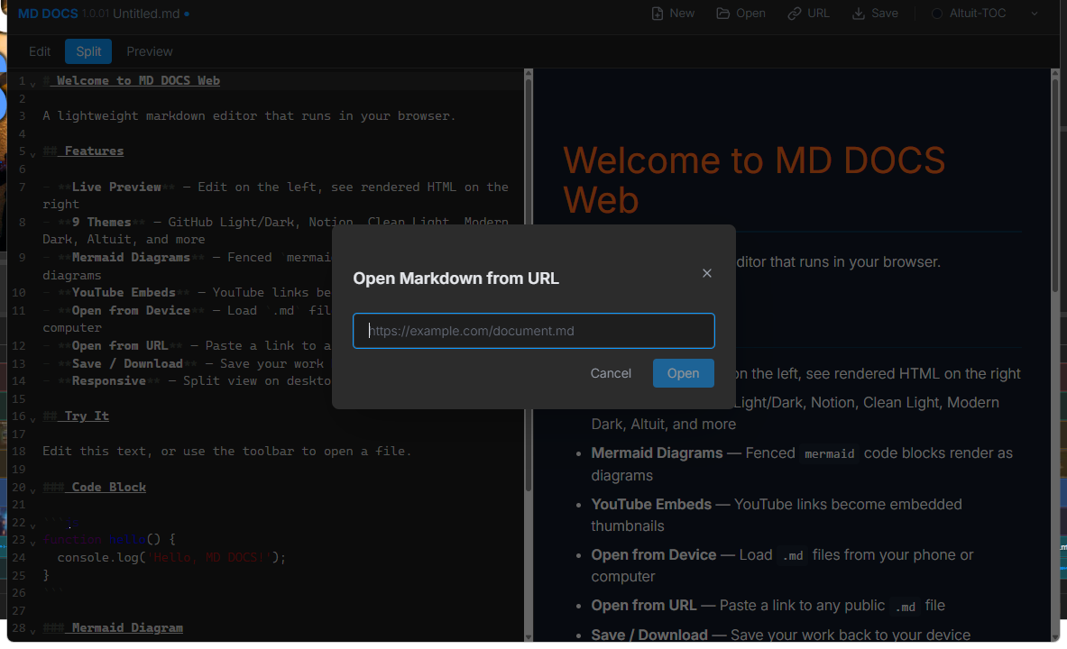Collapse the Mermaid Diagram fold arrow on line 28

[32, 631]
